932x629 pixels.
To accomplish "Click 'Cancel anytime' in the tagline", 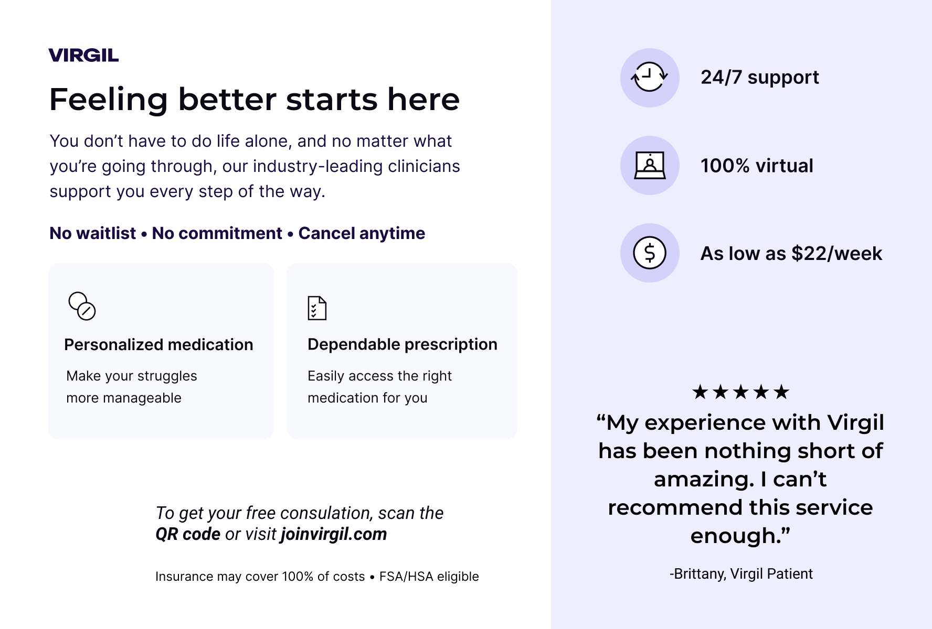I will coord(362,233).
